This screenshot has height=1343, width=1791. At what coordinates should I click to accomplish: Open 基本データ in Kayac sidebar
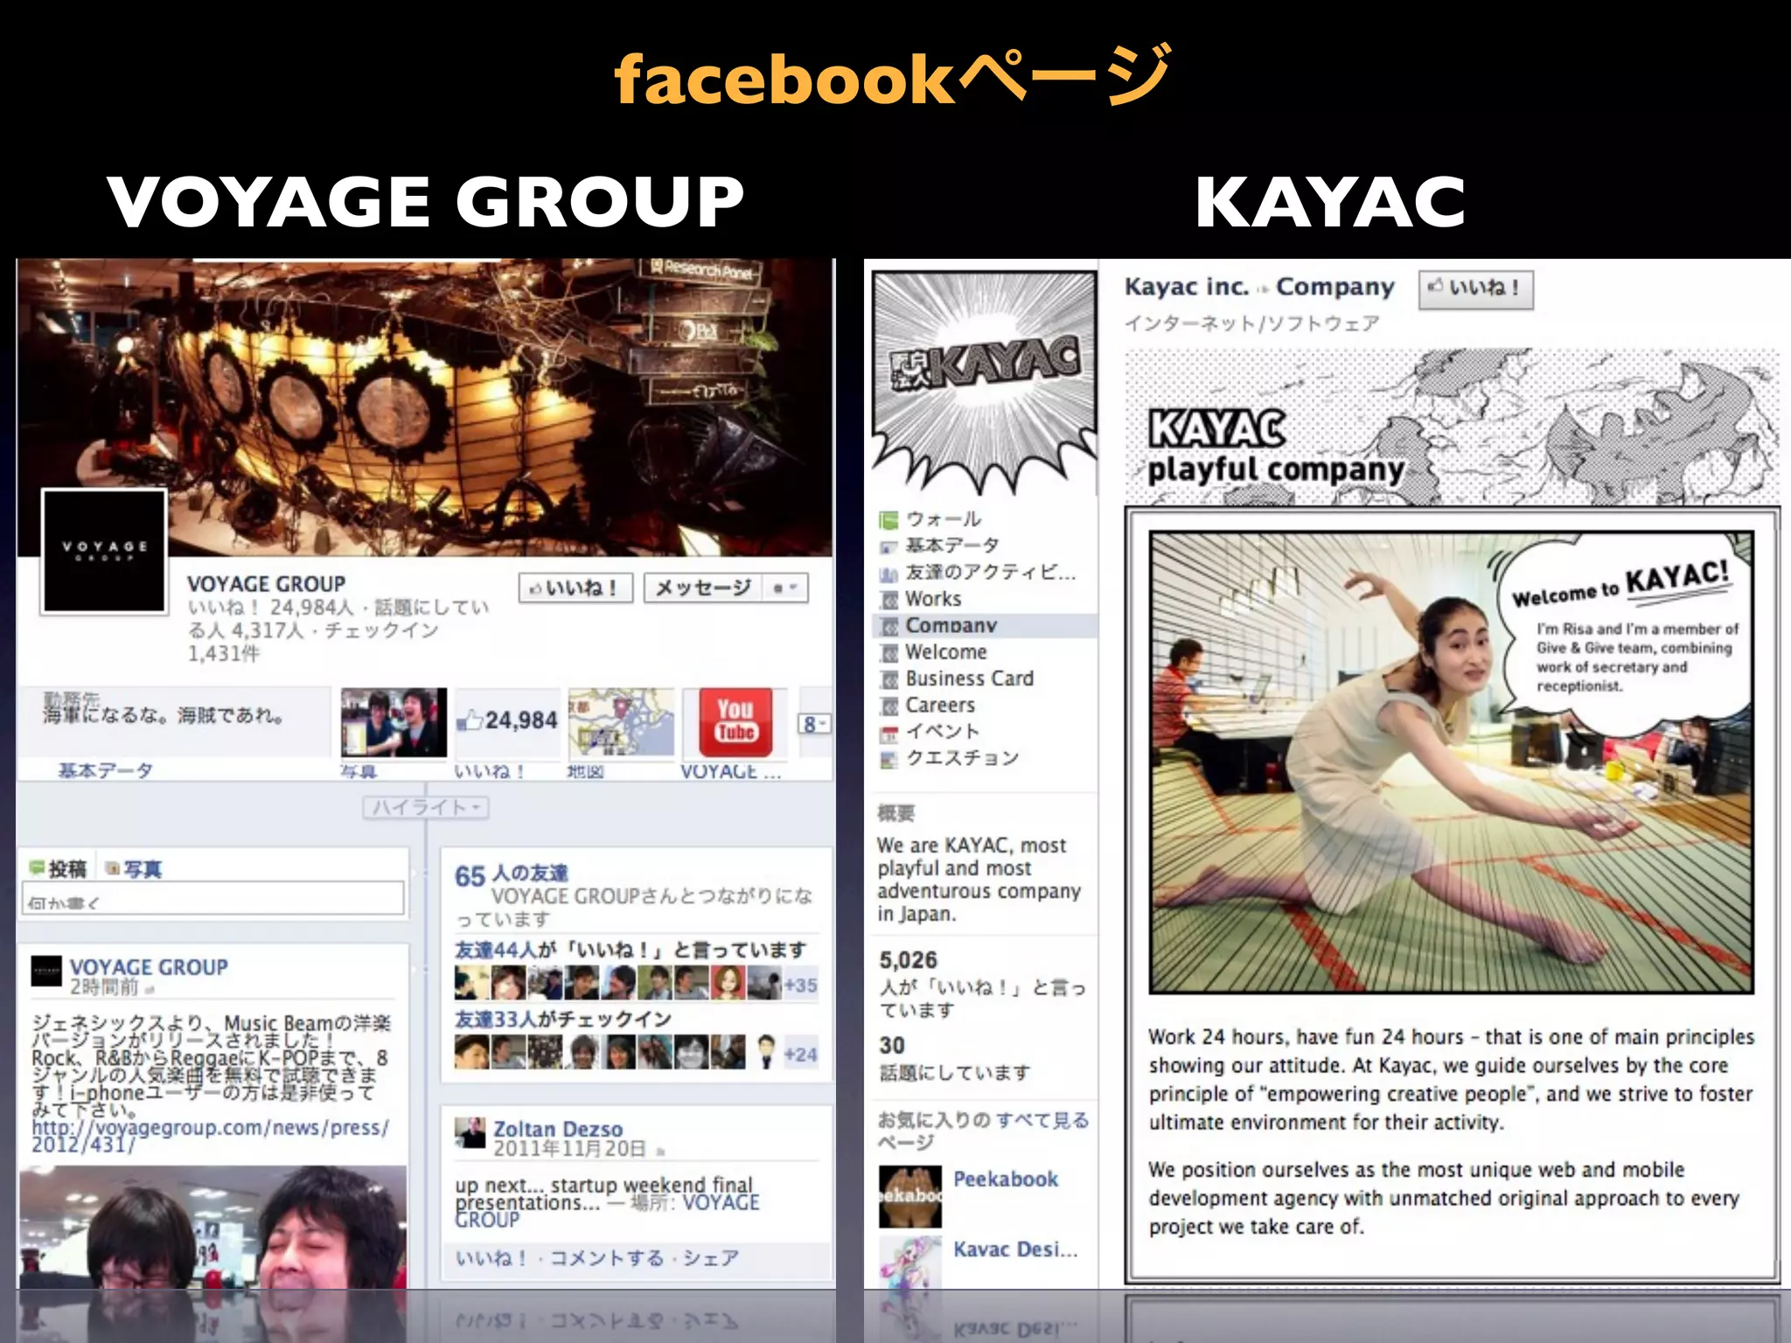(x=952, y=546)
